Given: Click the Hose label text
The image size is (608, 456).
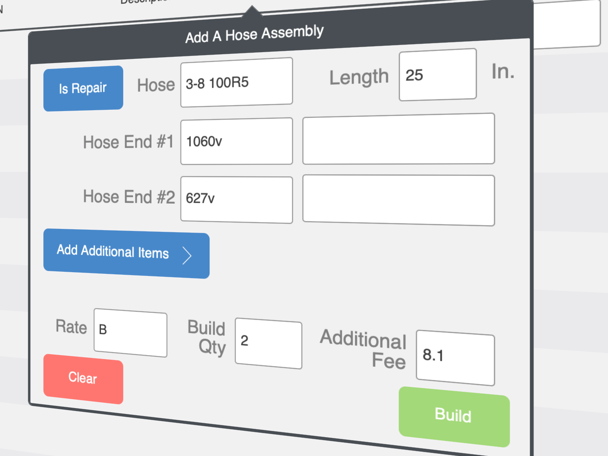Looking at the screenshot, I should (x=156, y=85).
